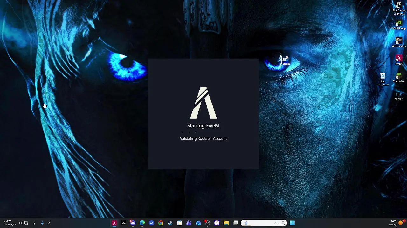
Task: Click the FiveM taskbar icon
Action: (114, 223)
